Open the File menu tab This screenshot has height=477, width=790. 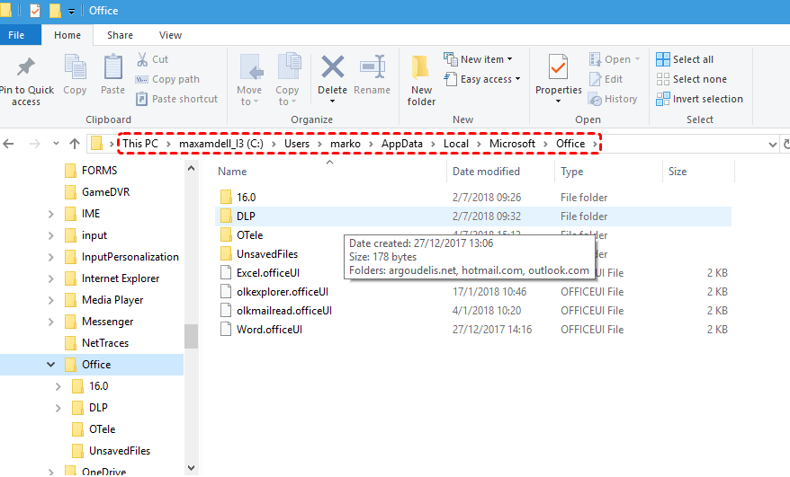(16, 35)
